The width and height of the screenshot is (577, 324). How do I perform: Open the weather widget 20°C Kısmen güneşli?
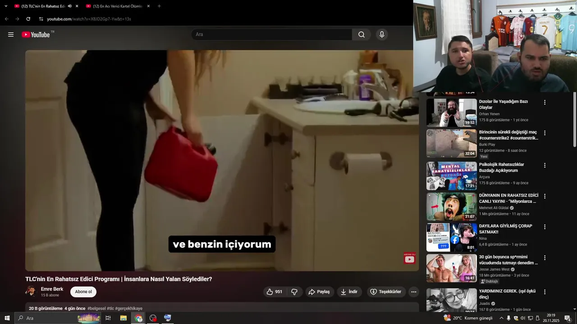468,318
